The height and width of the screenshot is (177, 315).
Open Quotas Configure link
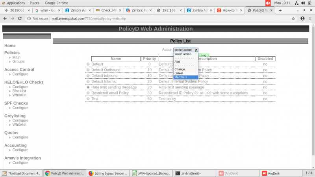click(x=20, y=137)
